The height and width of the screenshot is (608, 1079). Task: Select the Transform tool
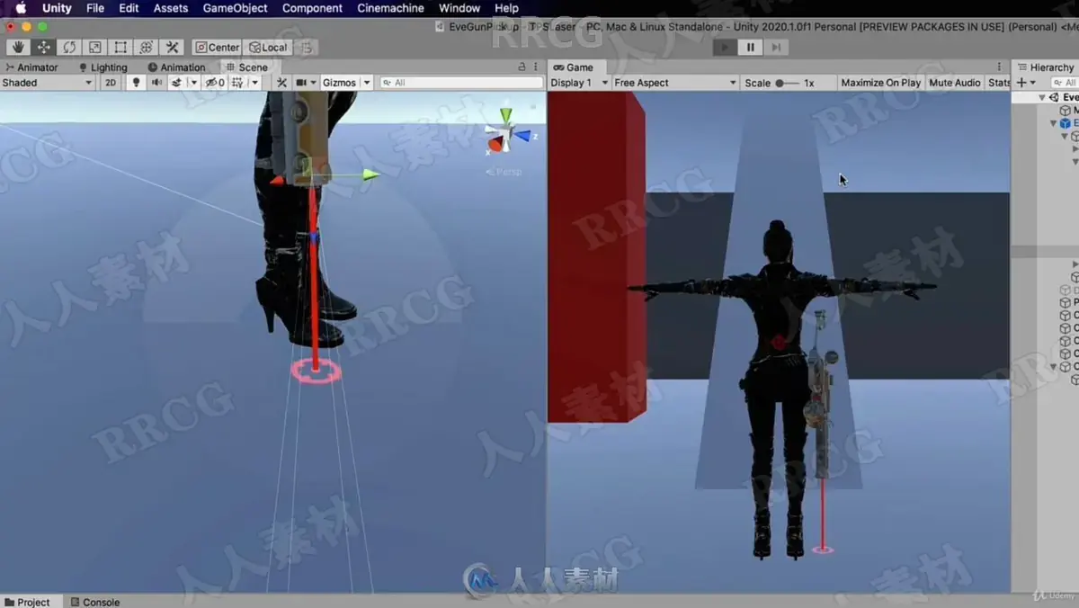click(x=146, y=47)
